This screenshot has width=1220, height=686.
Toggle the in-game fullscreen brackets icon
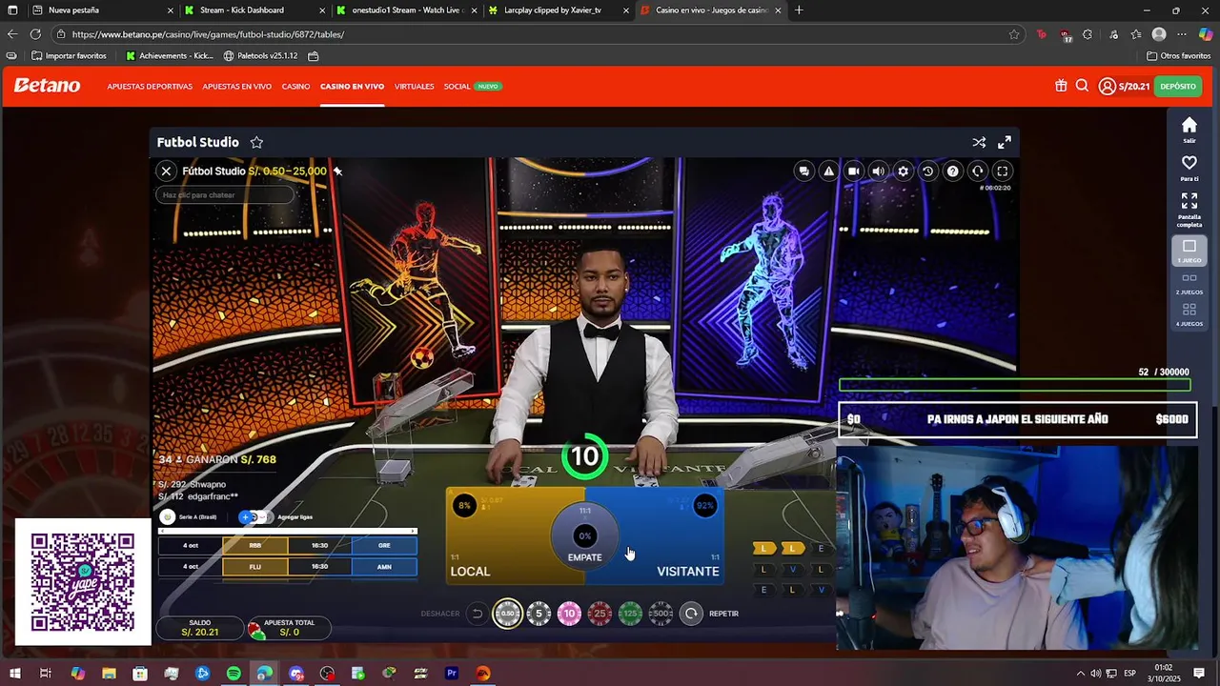[x=1003, y=171]
